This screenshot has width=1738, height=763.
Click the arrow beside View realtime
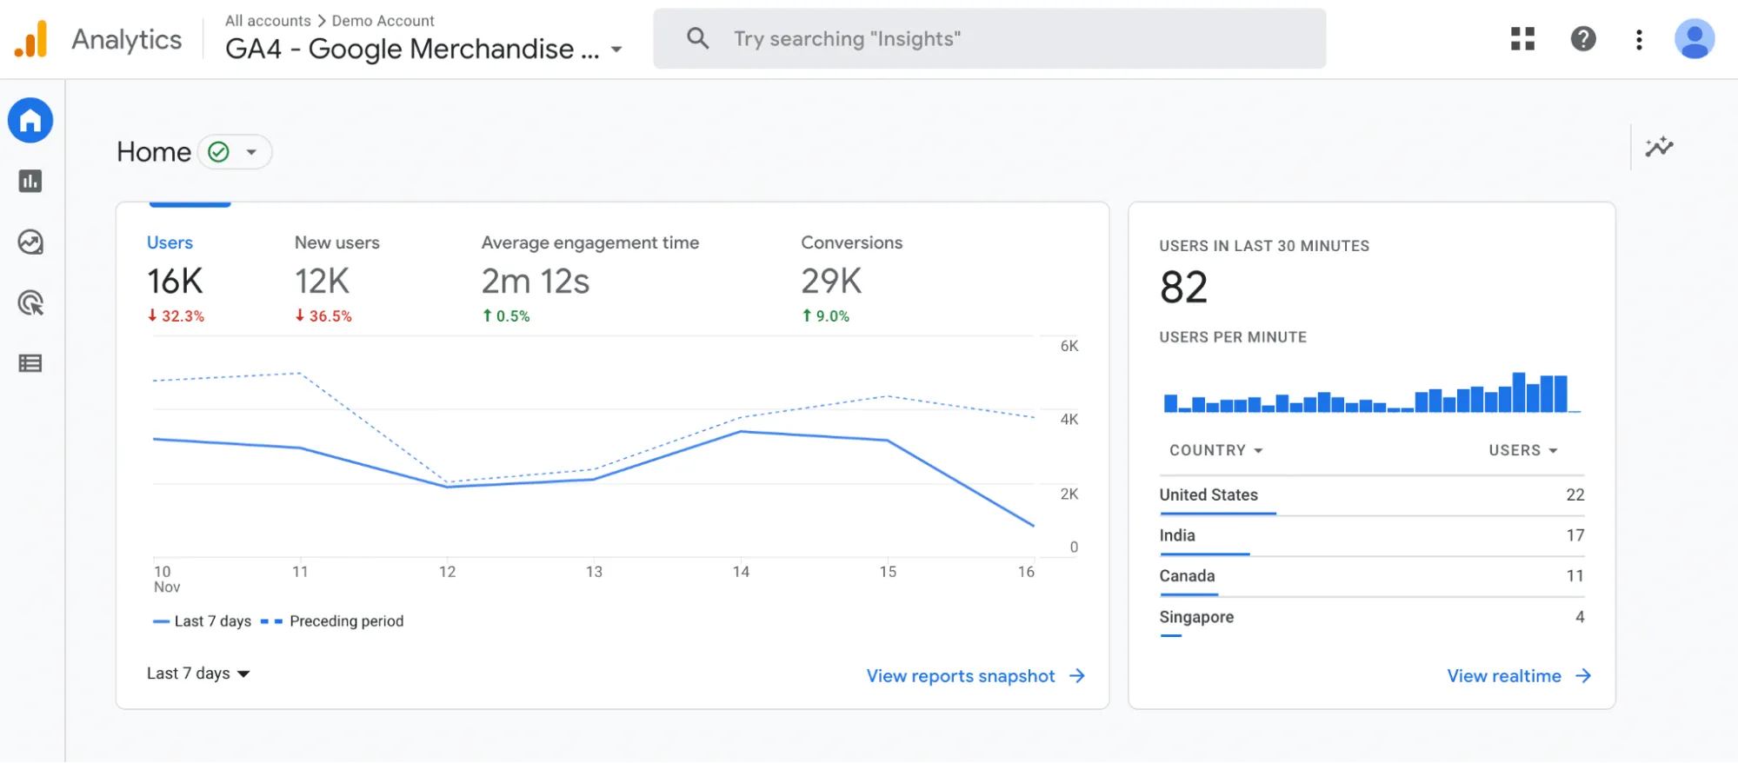click(1583, 676)
